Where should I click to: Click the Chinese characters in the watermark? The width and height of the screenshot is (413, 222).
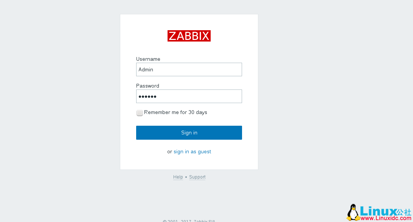point(404,211)
